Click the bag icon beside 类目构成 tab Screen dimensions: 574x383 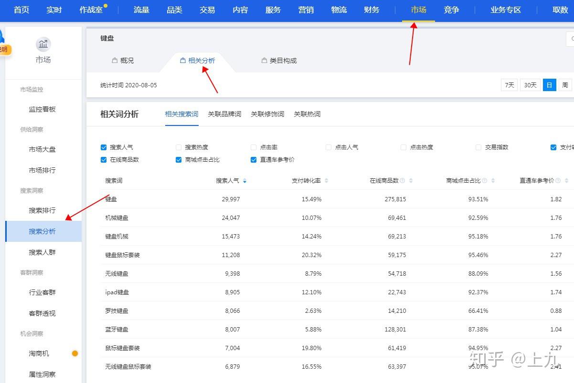(x=264, y=61)
